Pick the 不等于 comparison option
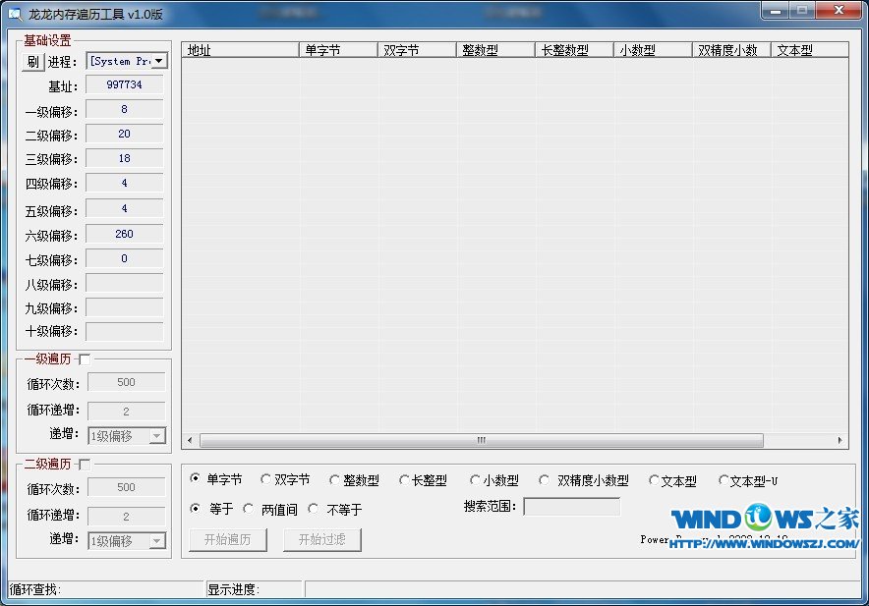The width and height of the screenshot is (869, 606). point(313,509)
